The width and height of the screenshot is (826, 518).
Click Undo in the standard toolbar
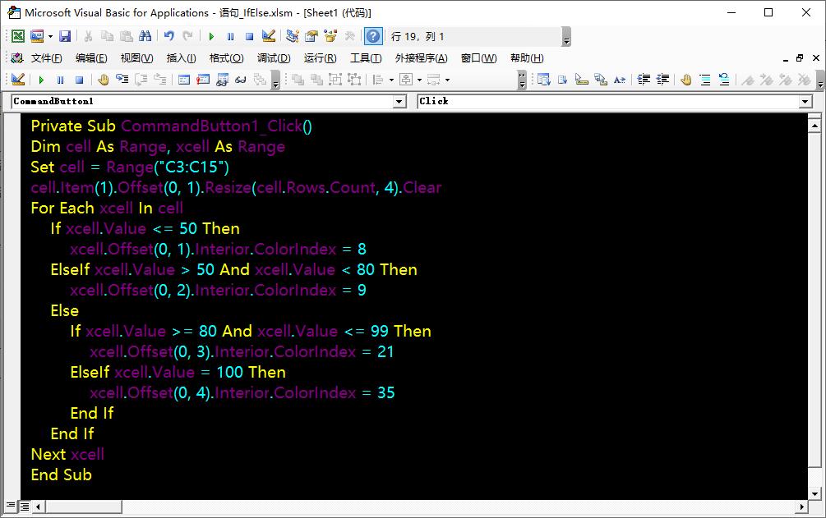[x=168, y=36]
